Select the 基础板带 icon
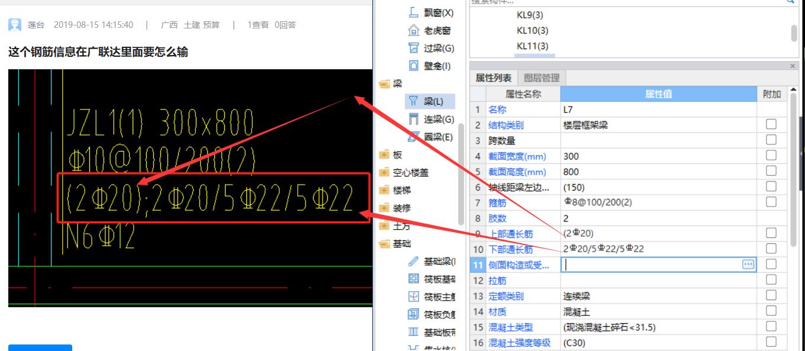This screenshot has height=351, width=805. point(414,332)
